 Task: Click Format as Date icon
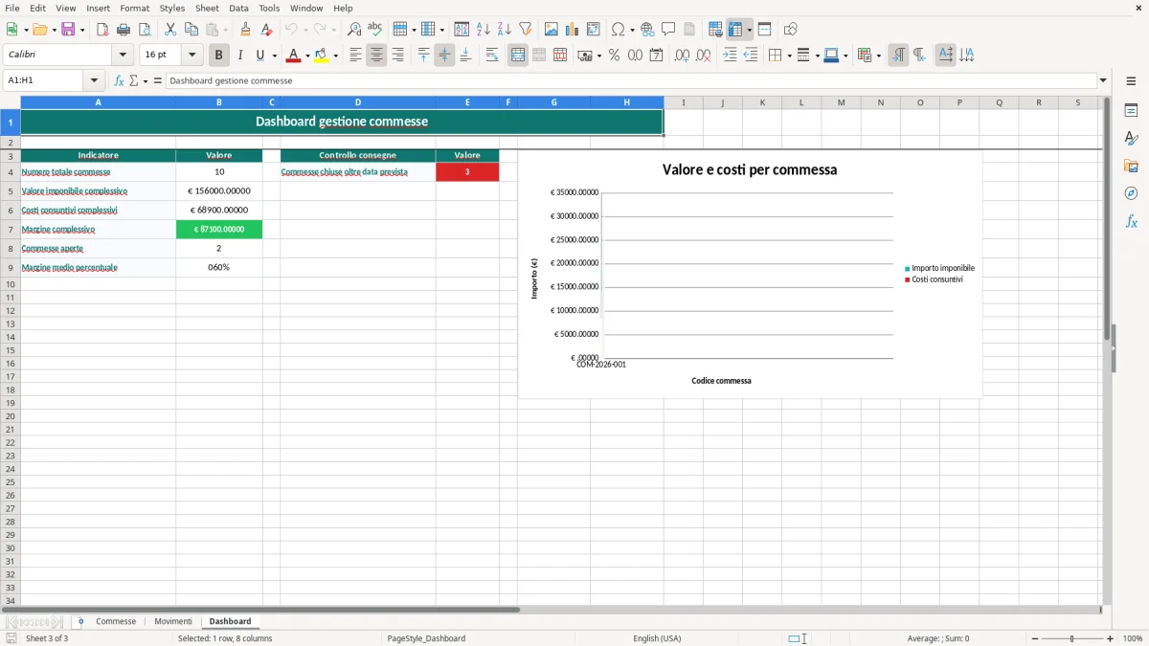coord(656,56)
